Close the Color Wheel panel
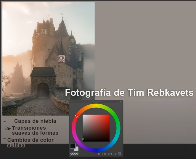This screenshot has width=196, height=159. (x=121, y=102)
